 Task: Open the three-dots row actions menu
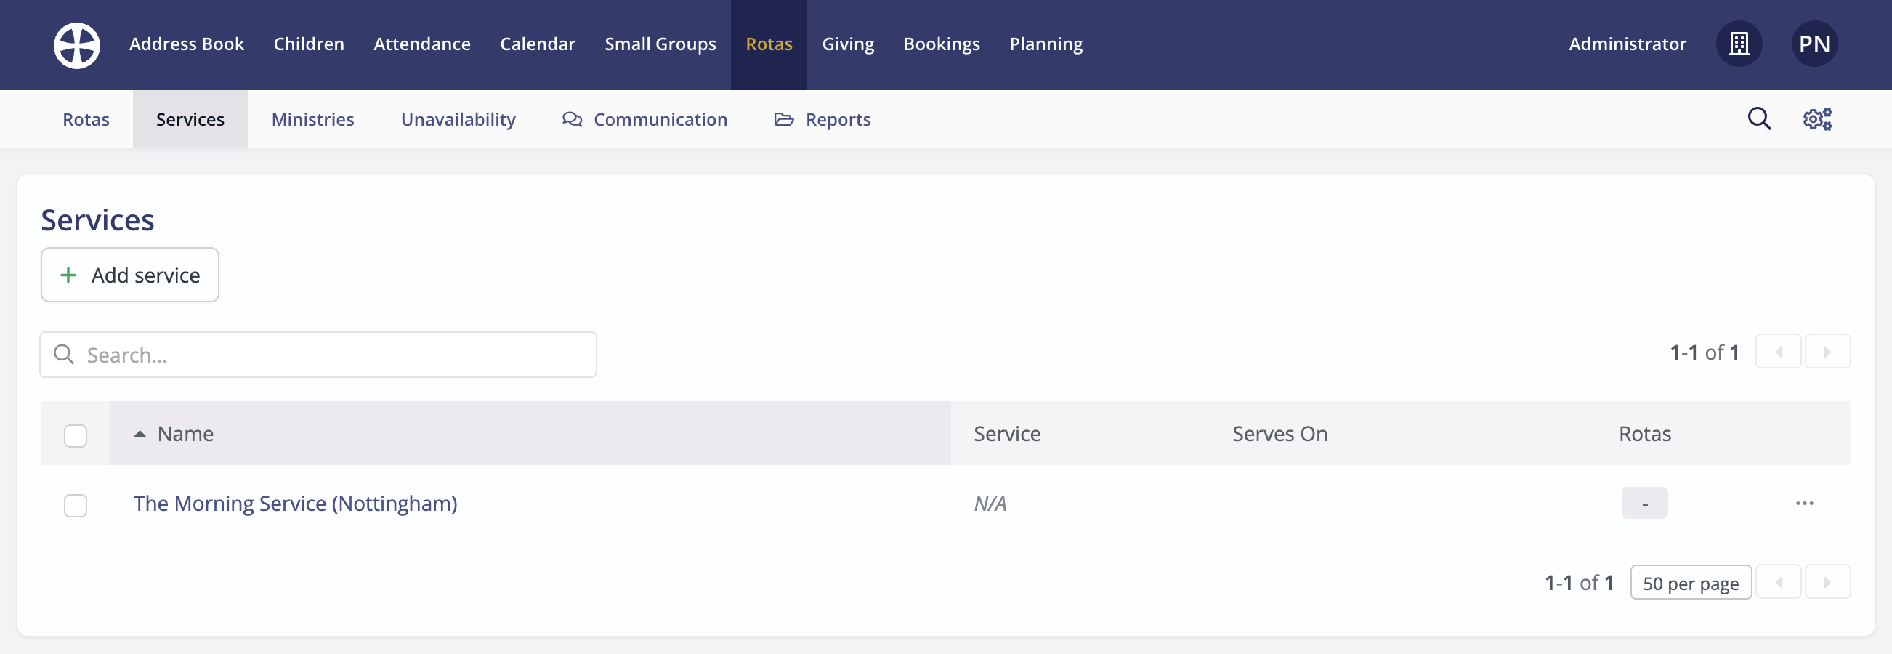pyautogui.click(x=1804, y=504)
